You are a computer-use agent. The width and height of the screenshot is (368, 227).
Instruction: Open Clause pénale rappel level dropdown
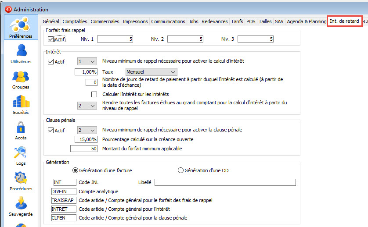87,130
